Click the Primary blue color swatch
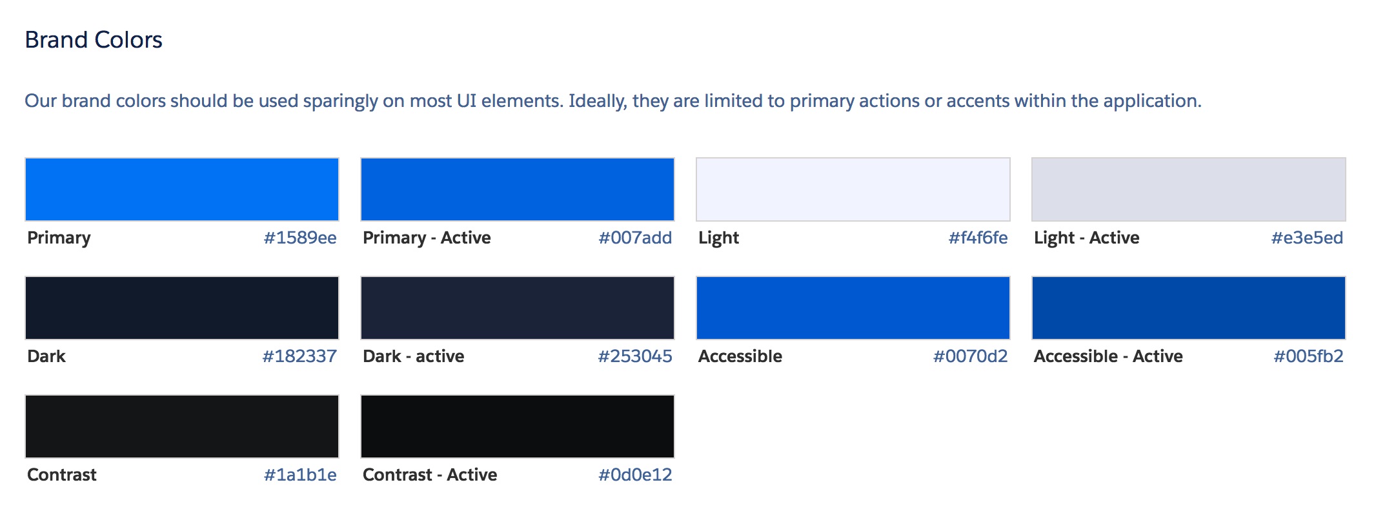The image size is (1376, 518). [x=182, y=189]
